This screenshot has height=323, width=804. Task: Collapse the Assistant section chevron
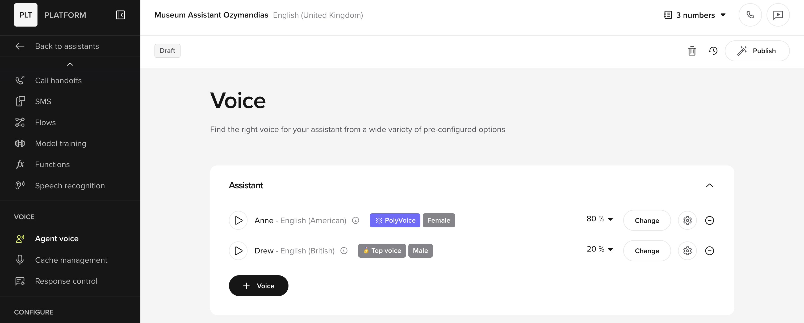click(x=709, y=185)
